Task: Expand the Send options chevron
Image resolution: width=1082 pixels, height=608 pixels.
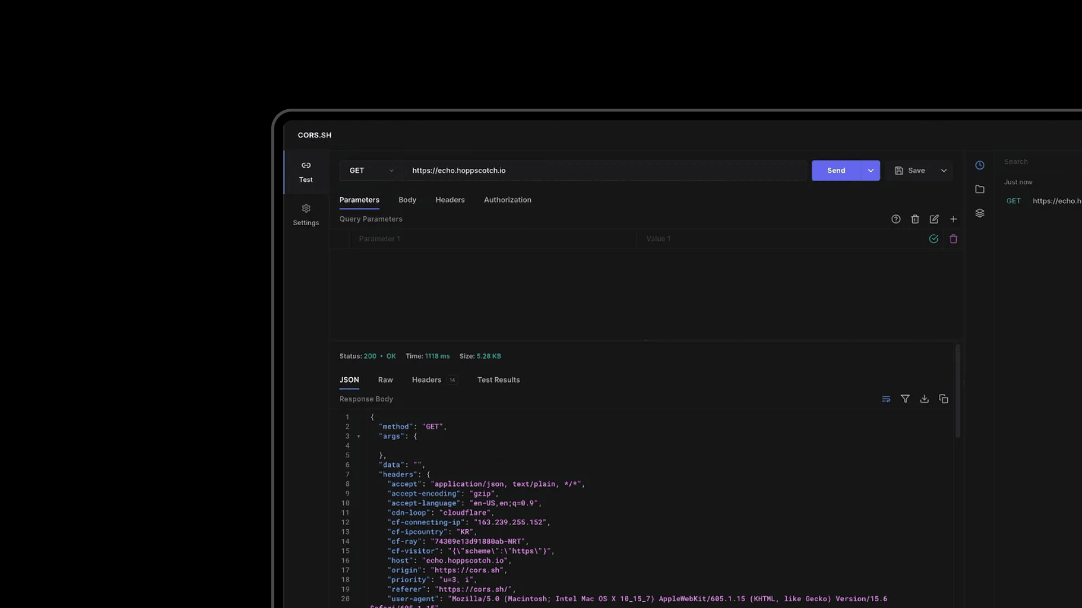Action: coord(871,171)
